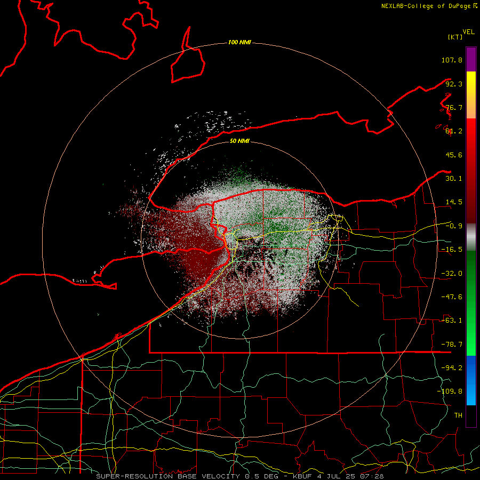Click the -32.0 velocity scale value
The height and width of the screenshot is (480, 480).
(452, 274)
